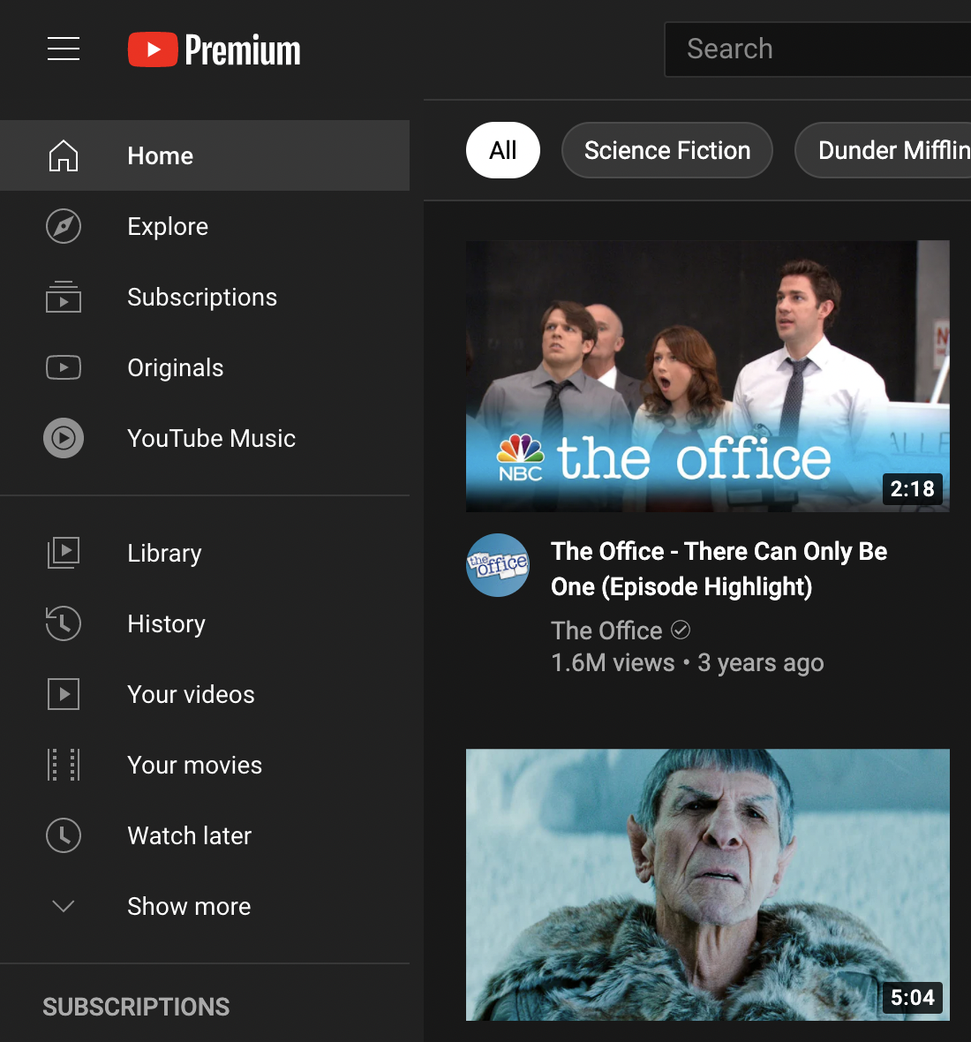
Task: Select the All filter chip
Action: tap(502, 150)
